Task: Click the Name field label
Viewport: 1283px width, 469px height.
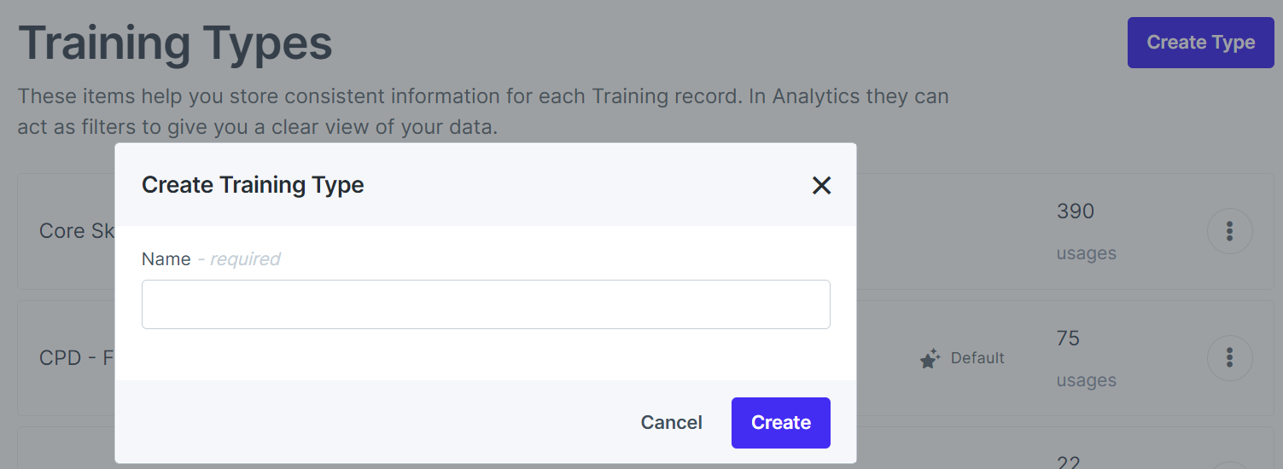Action: (x=166, y=259)
